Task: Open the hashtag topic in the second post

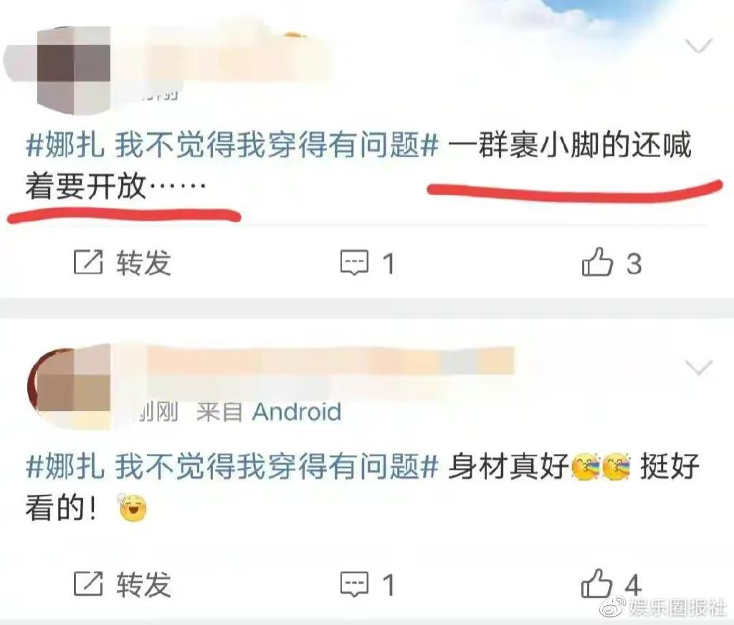Action: (232, 466)
